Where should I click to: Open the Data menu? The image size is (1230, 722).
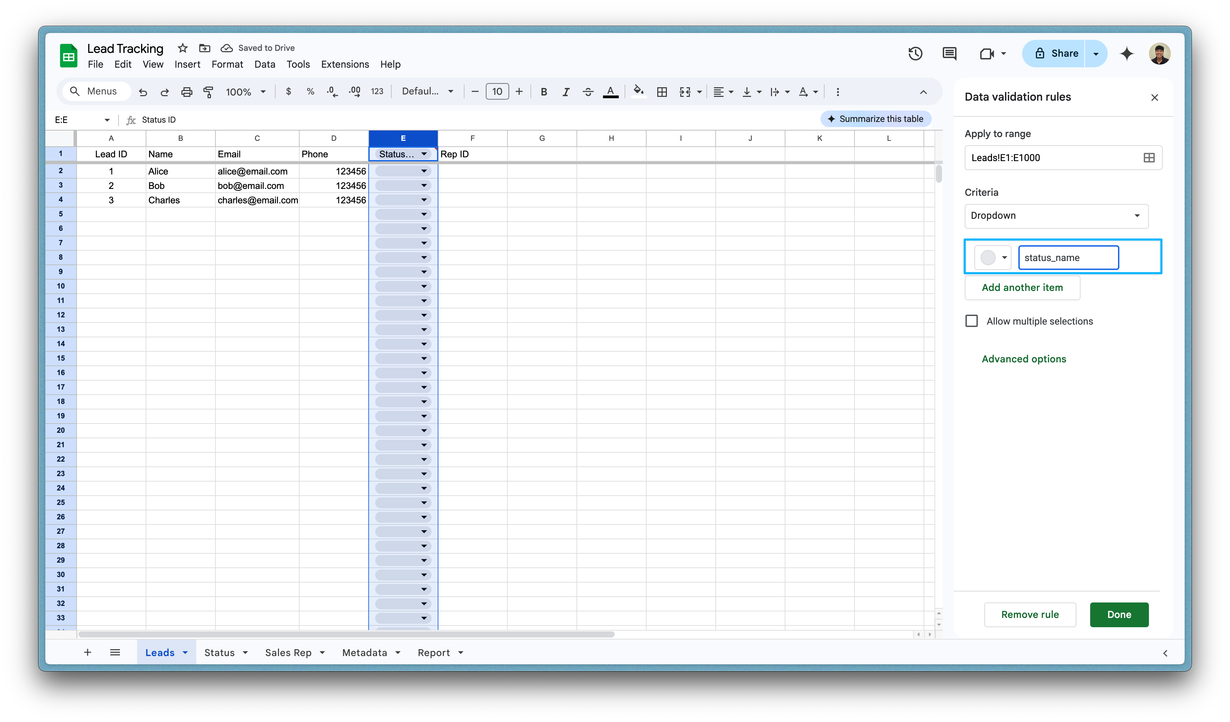click(x=265, y=64)
